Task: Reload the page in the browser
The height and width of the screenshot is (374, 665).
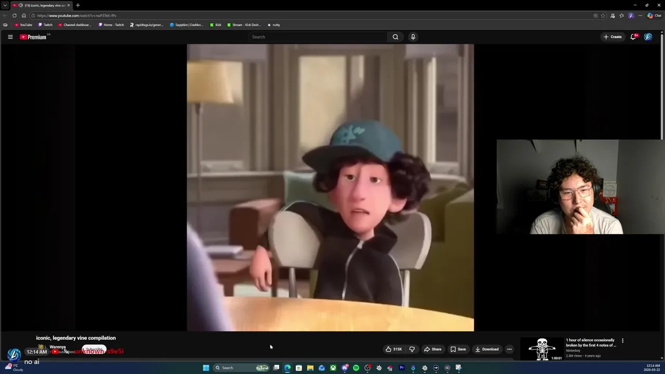Action: pyautogui.click(x=15, y=16)
